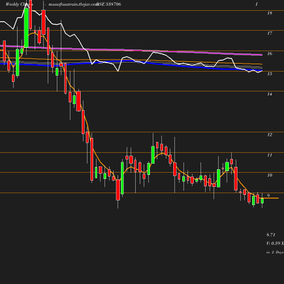Screen dimensions: 284x284
Task: Click the price axis label 17
Action: 270,34
